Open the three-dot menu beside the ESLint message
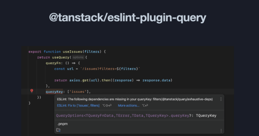 click(221, 99)
